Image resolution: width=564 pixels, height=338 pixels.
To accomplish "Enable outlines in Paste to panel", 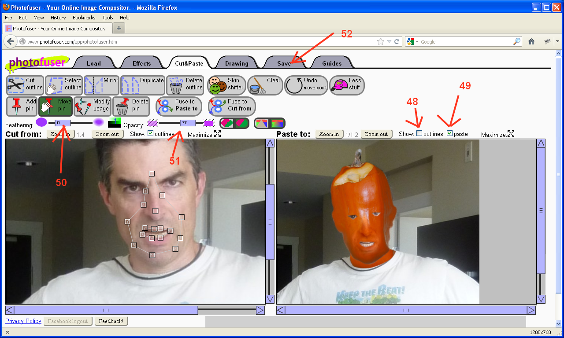I will click(419, 133).
